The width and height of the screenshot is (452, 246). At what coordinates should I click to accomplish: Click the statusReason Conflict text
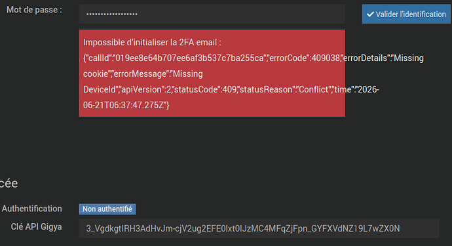click(284, 89)
